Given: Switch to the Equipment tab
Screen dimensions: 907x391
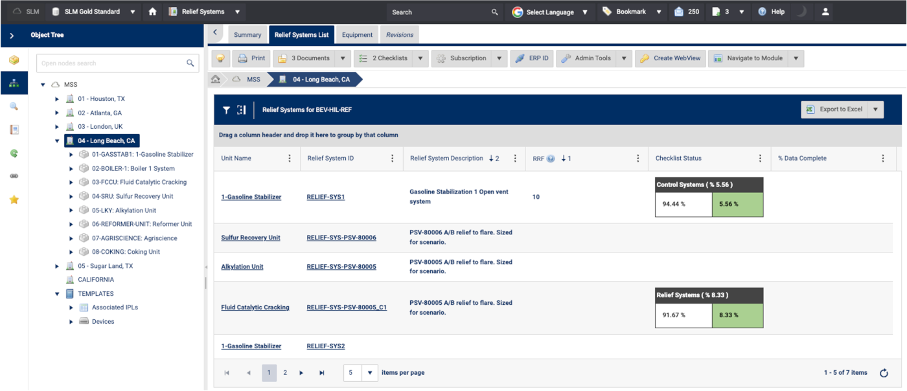Looking at the screenshot, I should pyautogui.click(x=357, y=35).
